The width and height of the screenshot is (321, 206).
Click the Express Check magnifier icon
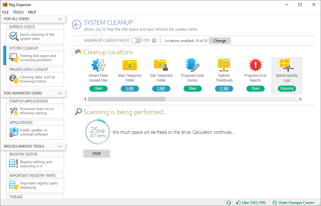(14, 37)
